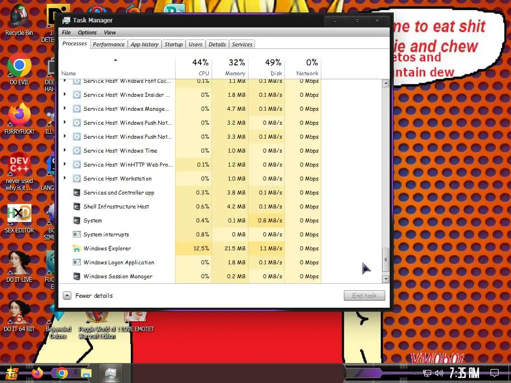Switch to the Startup tab

173,44
